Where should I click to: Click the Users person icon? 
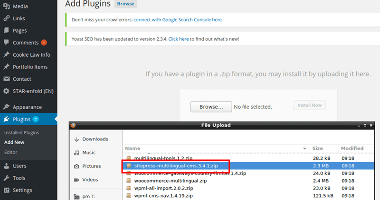7,166
